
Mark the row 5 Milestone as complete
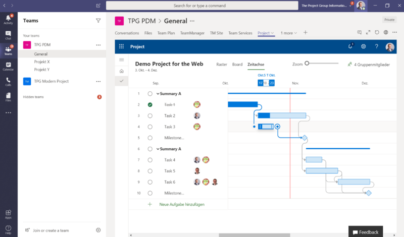(x=150, y=138)
